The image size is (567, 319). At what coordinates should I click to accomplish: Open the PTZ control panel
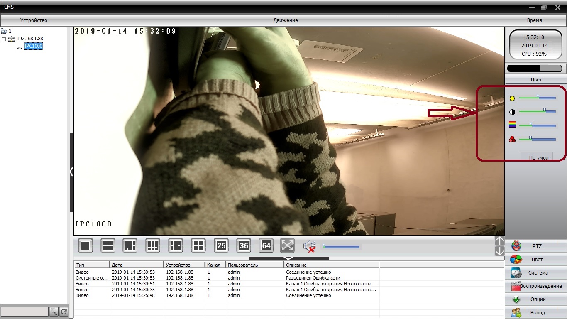point(536,246)
